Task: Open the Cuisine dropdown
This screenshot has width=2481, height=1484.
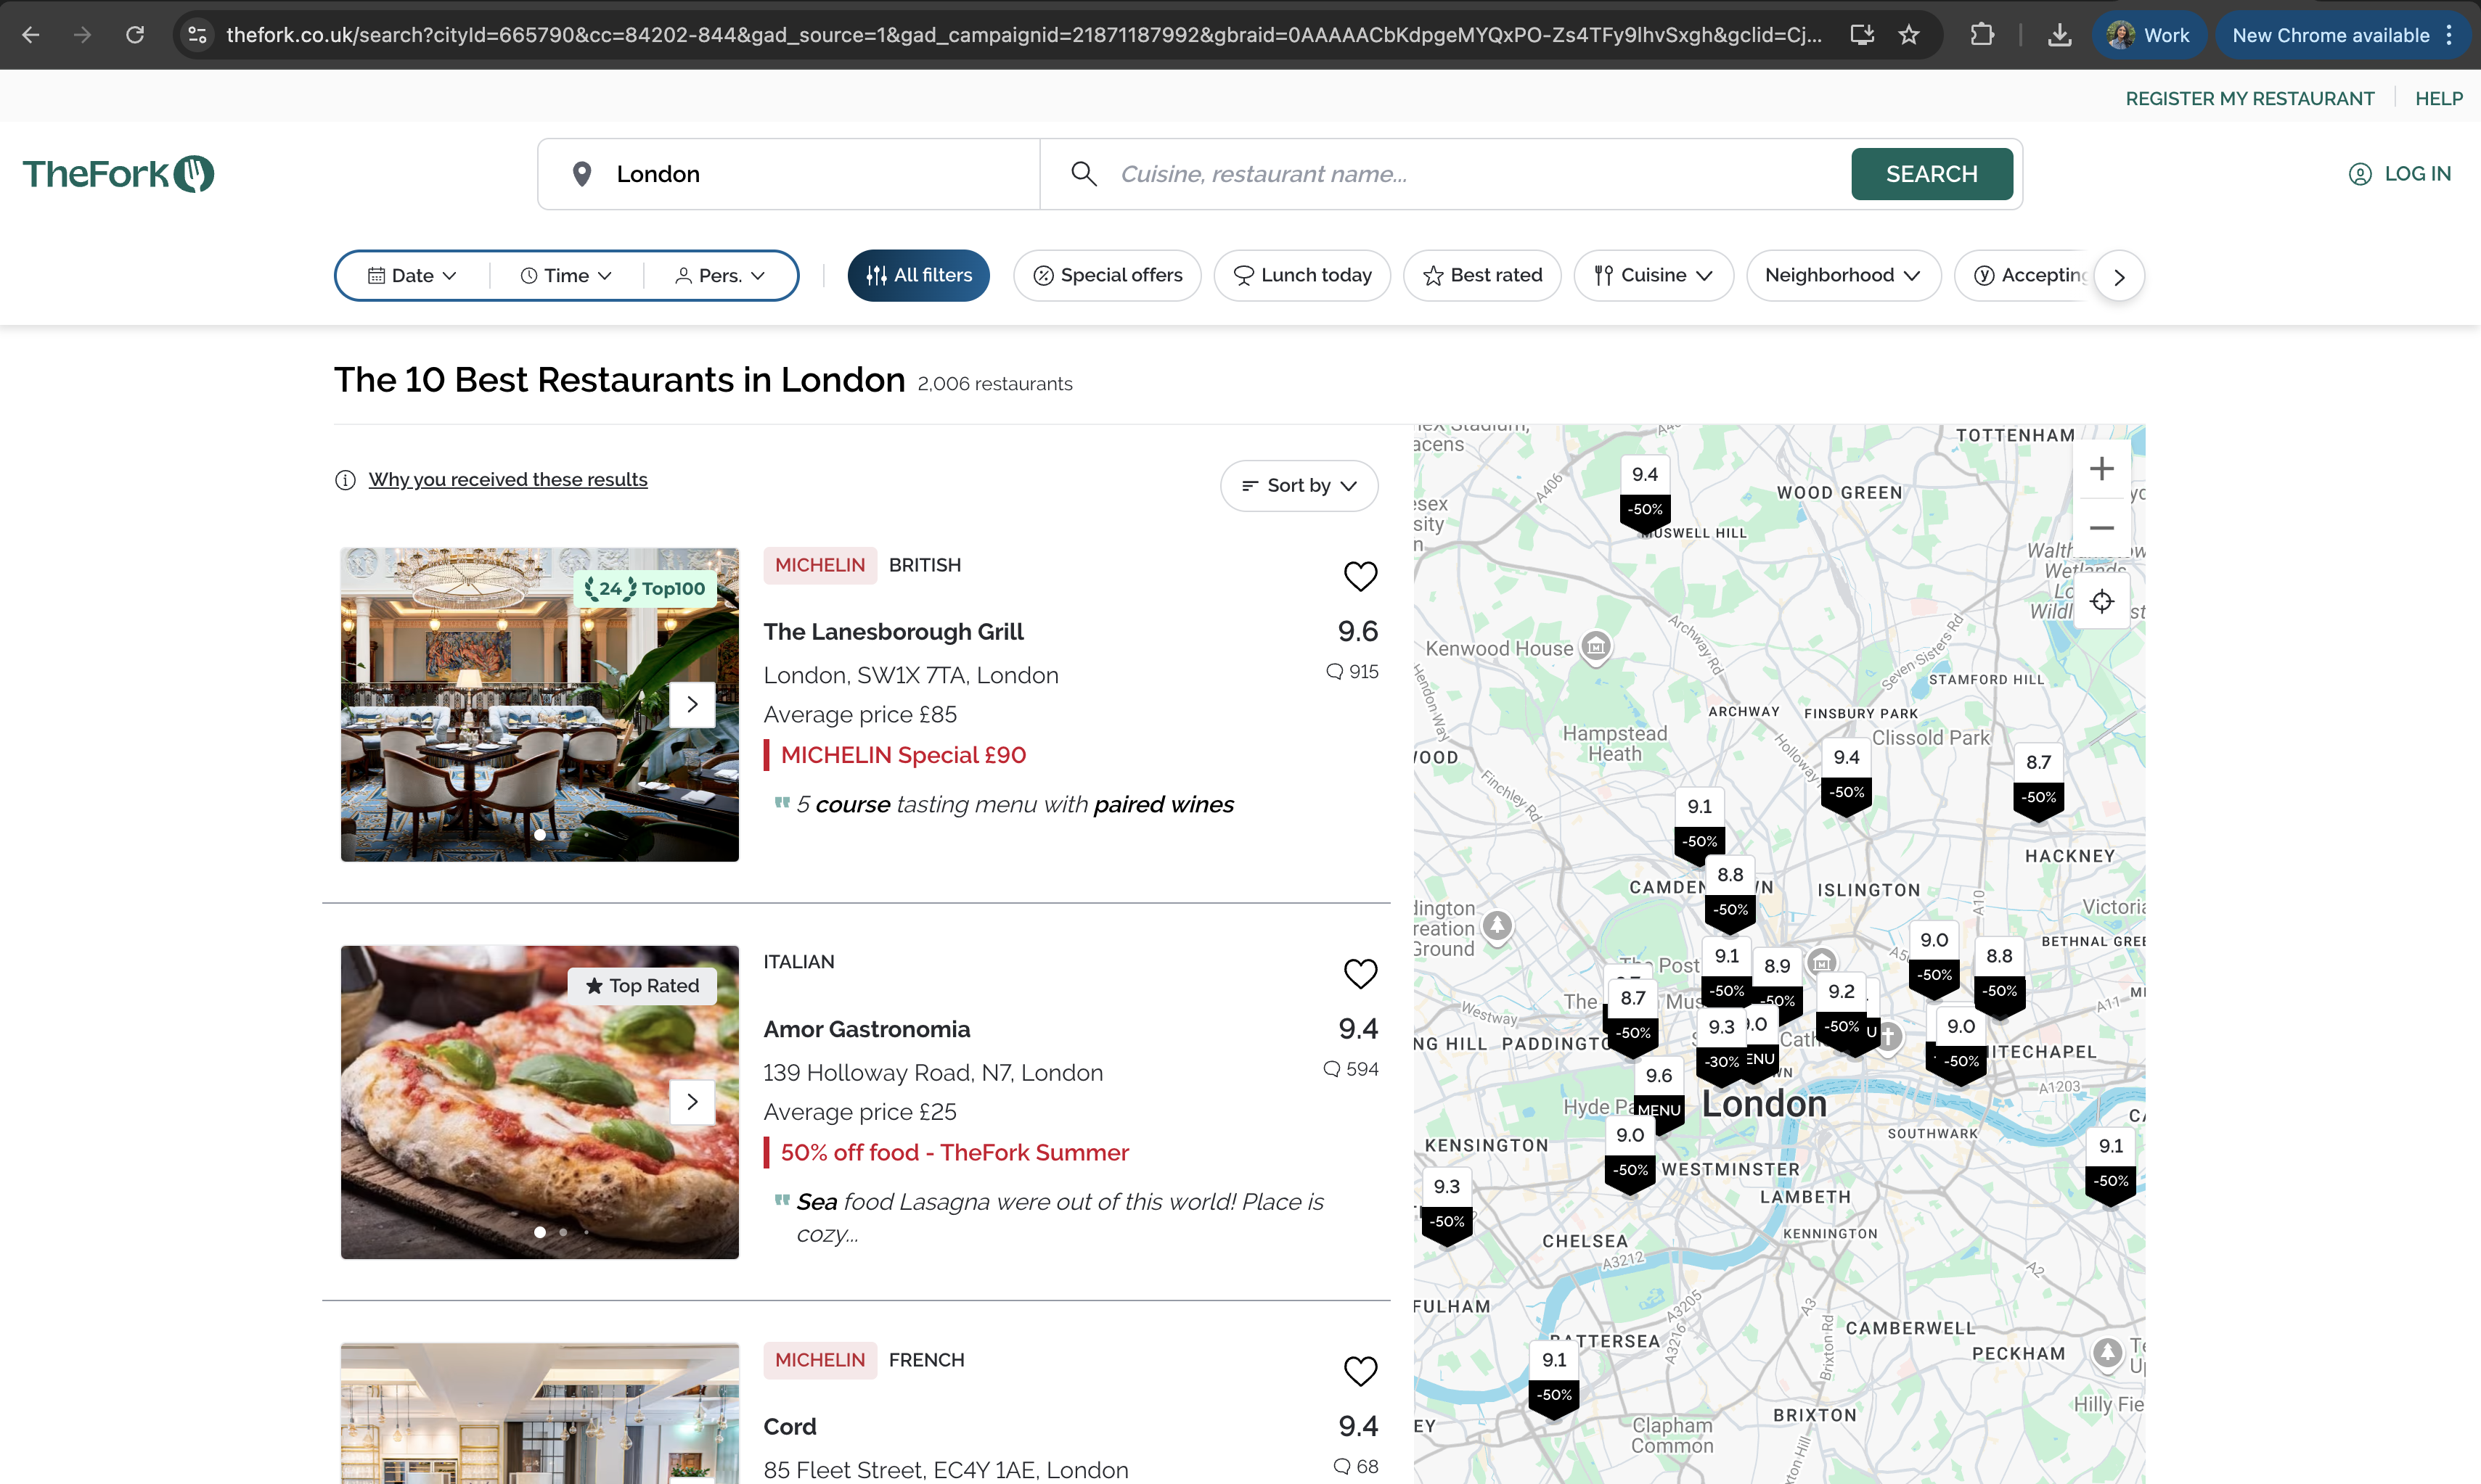Action: click(1654, 275)
